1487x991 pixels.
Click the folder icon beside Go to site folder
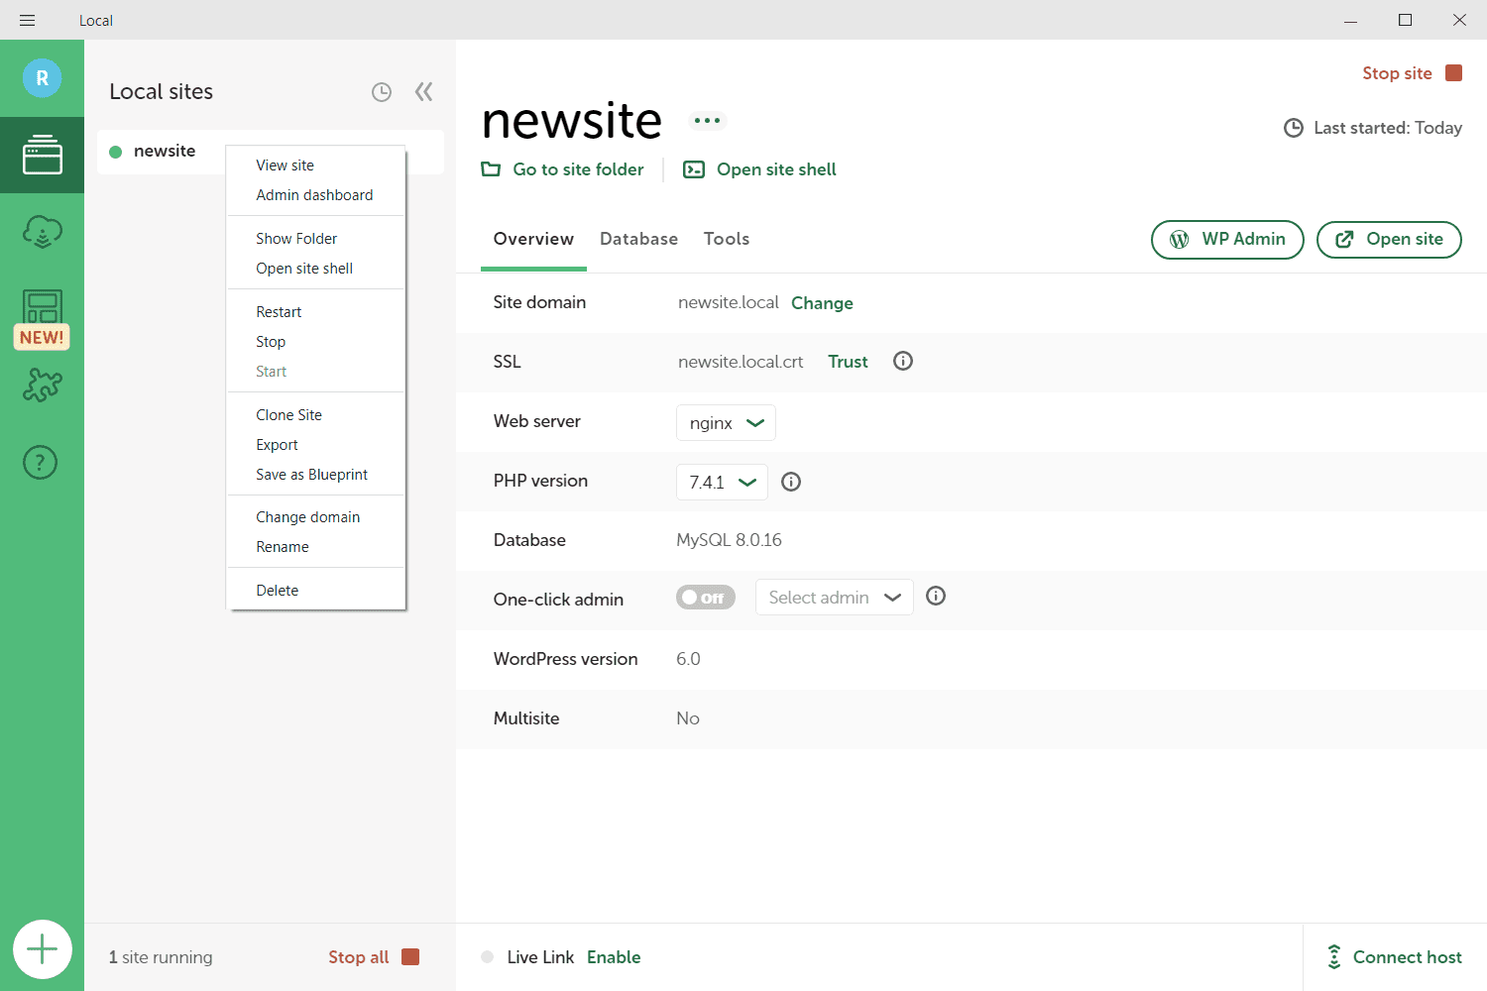(x=491, y=169)
